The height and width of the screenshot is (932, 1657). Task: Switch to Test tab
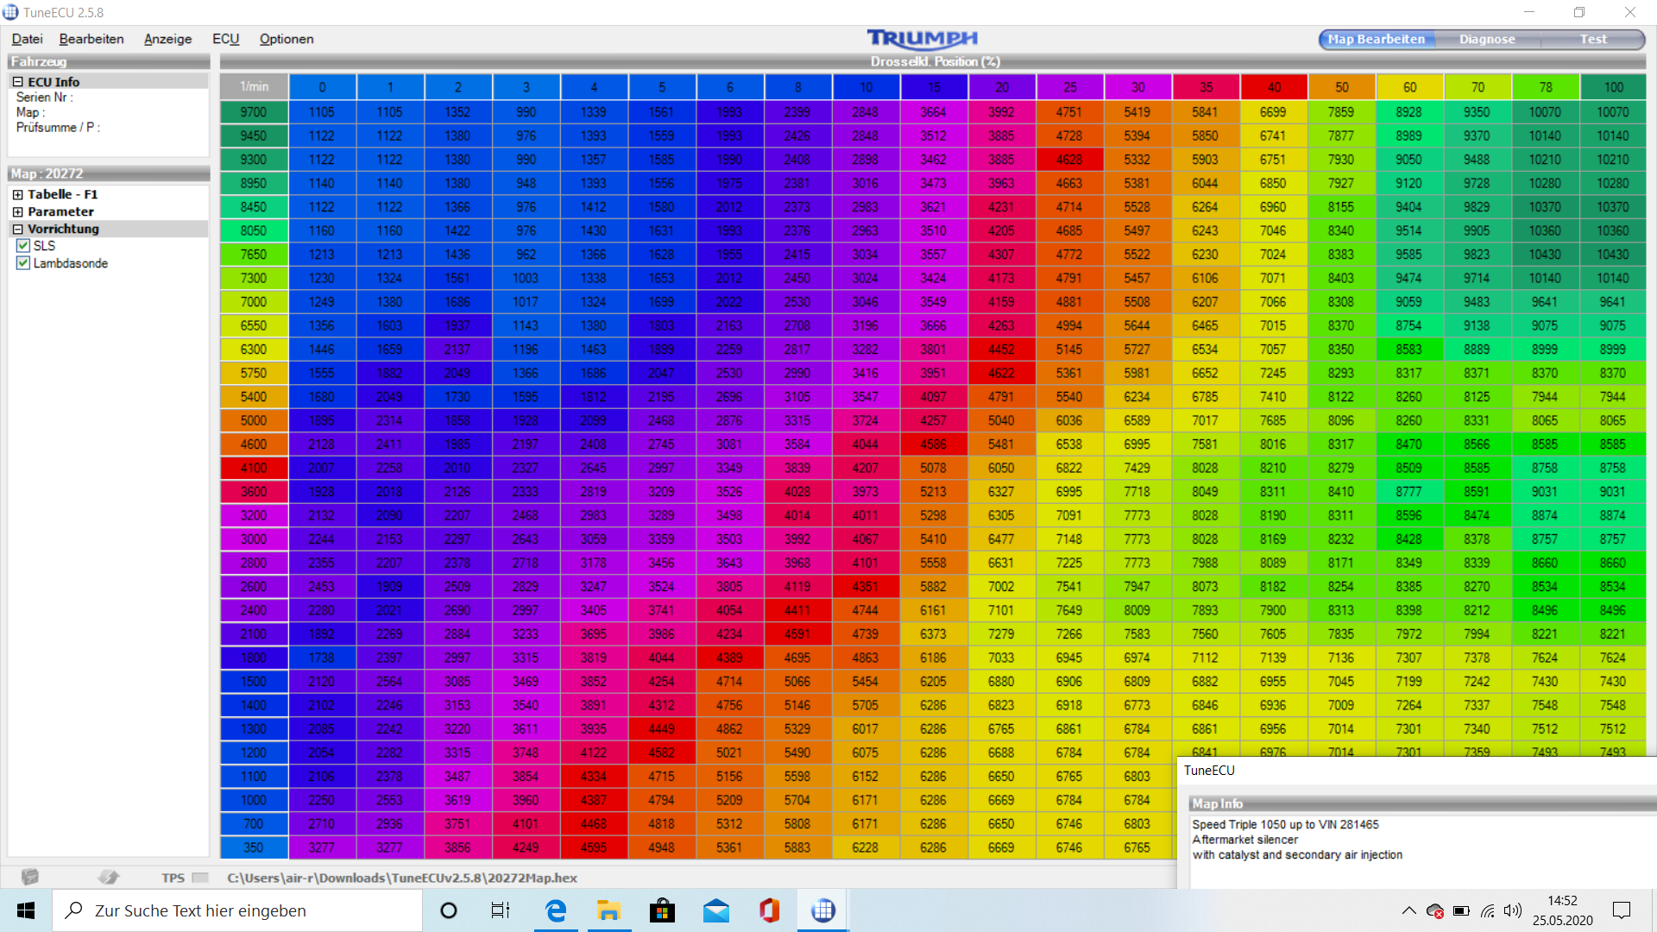(1593, 40)
